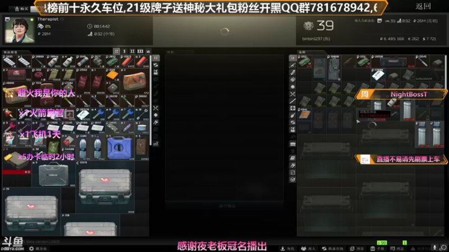Filter stash by info book icon
This screenshot has height=252, width=449.
pos(292,158)
